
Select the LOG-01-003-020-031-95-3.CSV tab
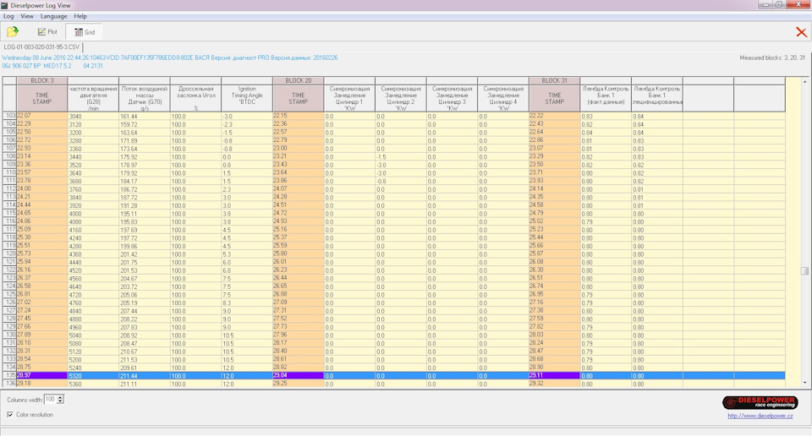pos(42,46)
